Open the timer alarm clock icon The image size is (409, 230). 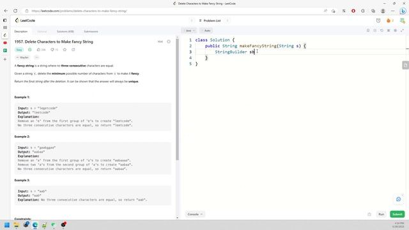click(x=378, y=20)
